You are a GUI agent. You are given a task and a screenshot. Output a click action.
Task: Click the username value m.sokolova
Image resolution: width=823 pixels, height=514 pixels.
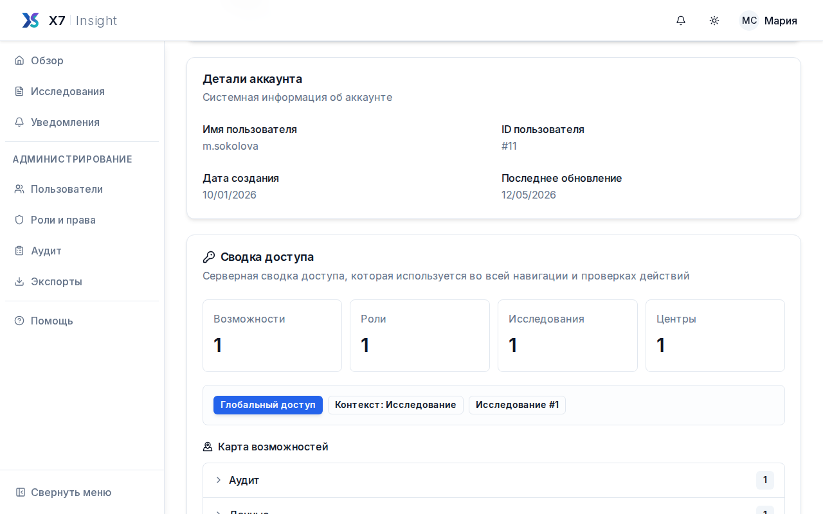point(230,146)
